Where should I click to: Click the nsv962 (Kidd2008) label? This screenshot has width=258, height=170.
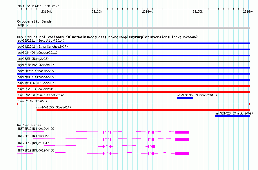(32, 101)
